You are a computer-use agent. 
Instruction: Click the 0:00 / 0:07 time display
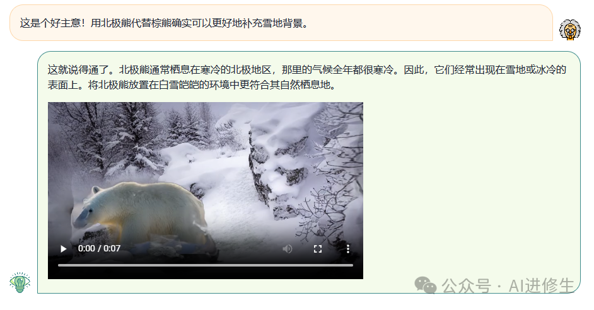click(x=99, y=249)
